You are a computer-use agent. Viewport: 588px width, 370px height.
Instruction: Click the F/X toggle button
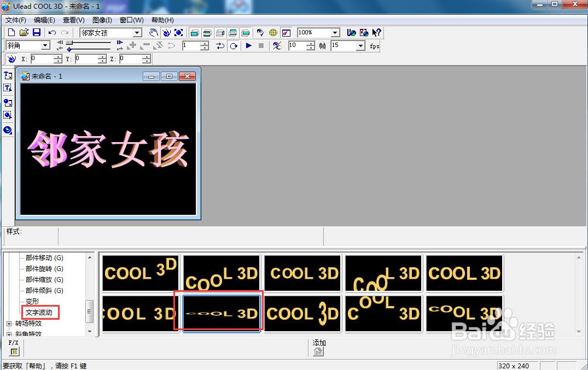14,351
